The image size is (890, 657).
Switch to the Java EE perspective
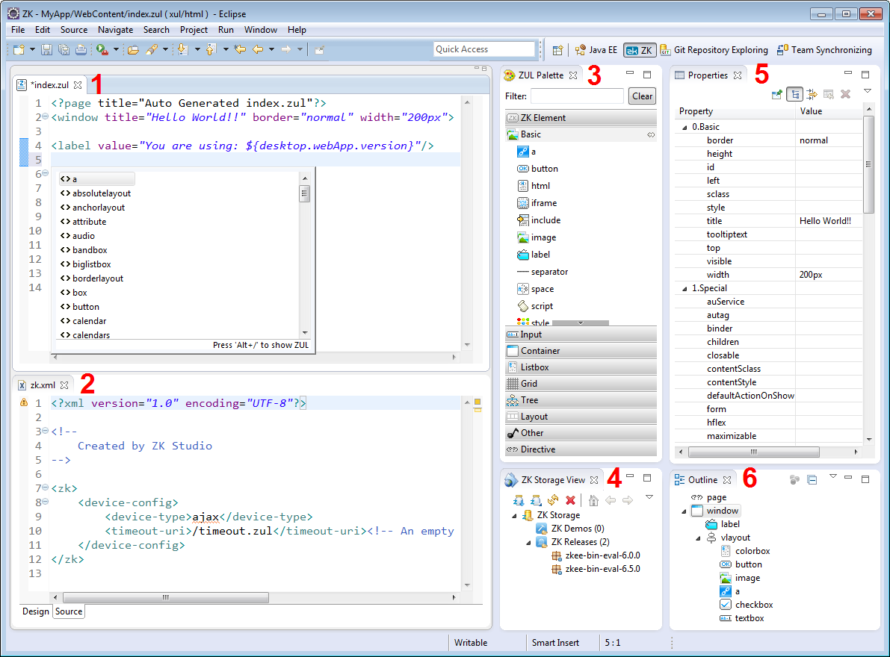(x=596, y=50)
